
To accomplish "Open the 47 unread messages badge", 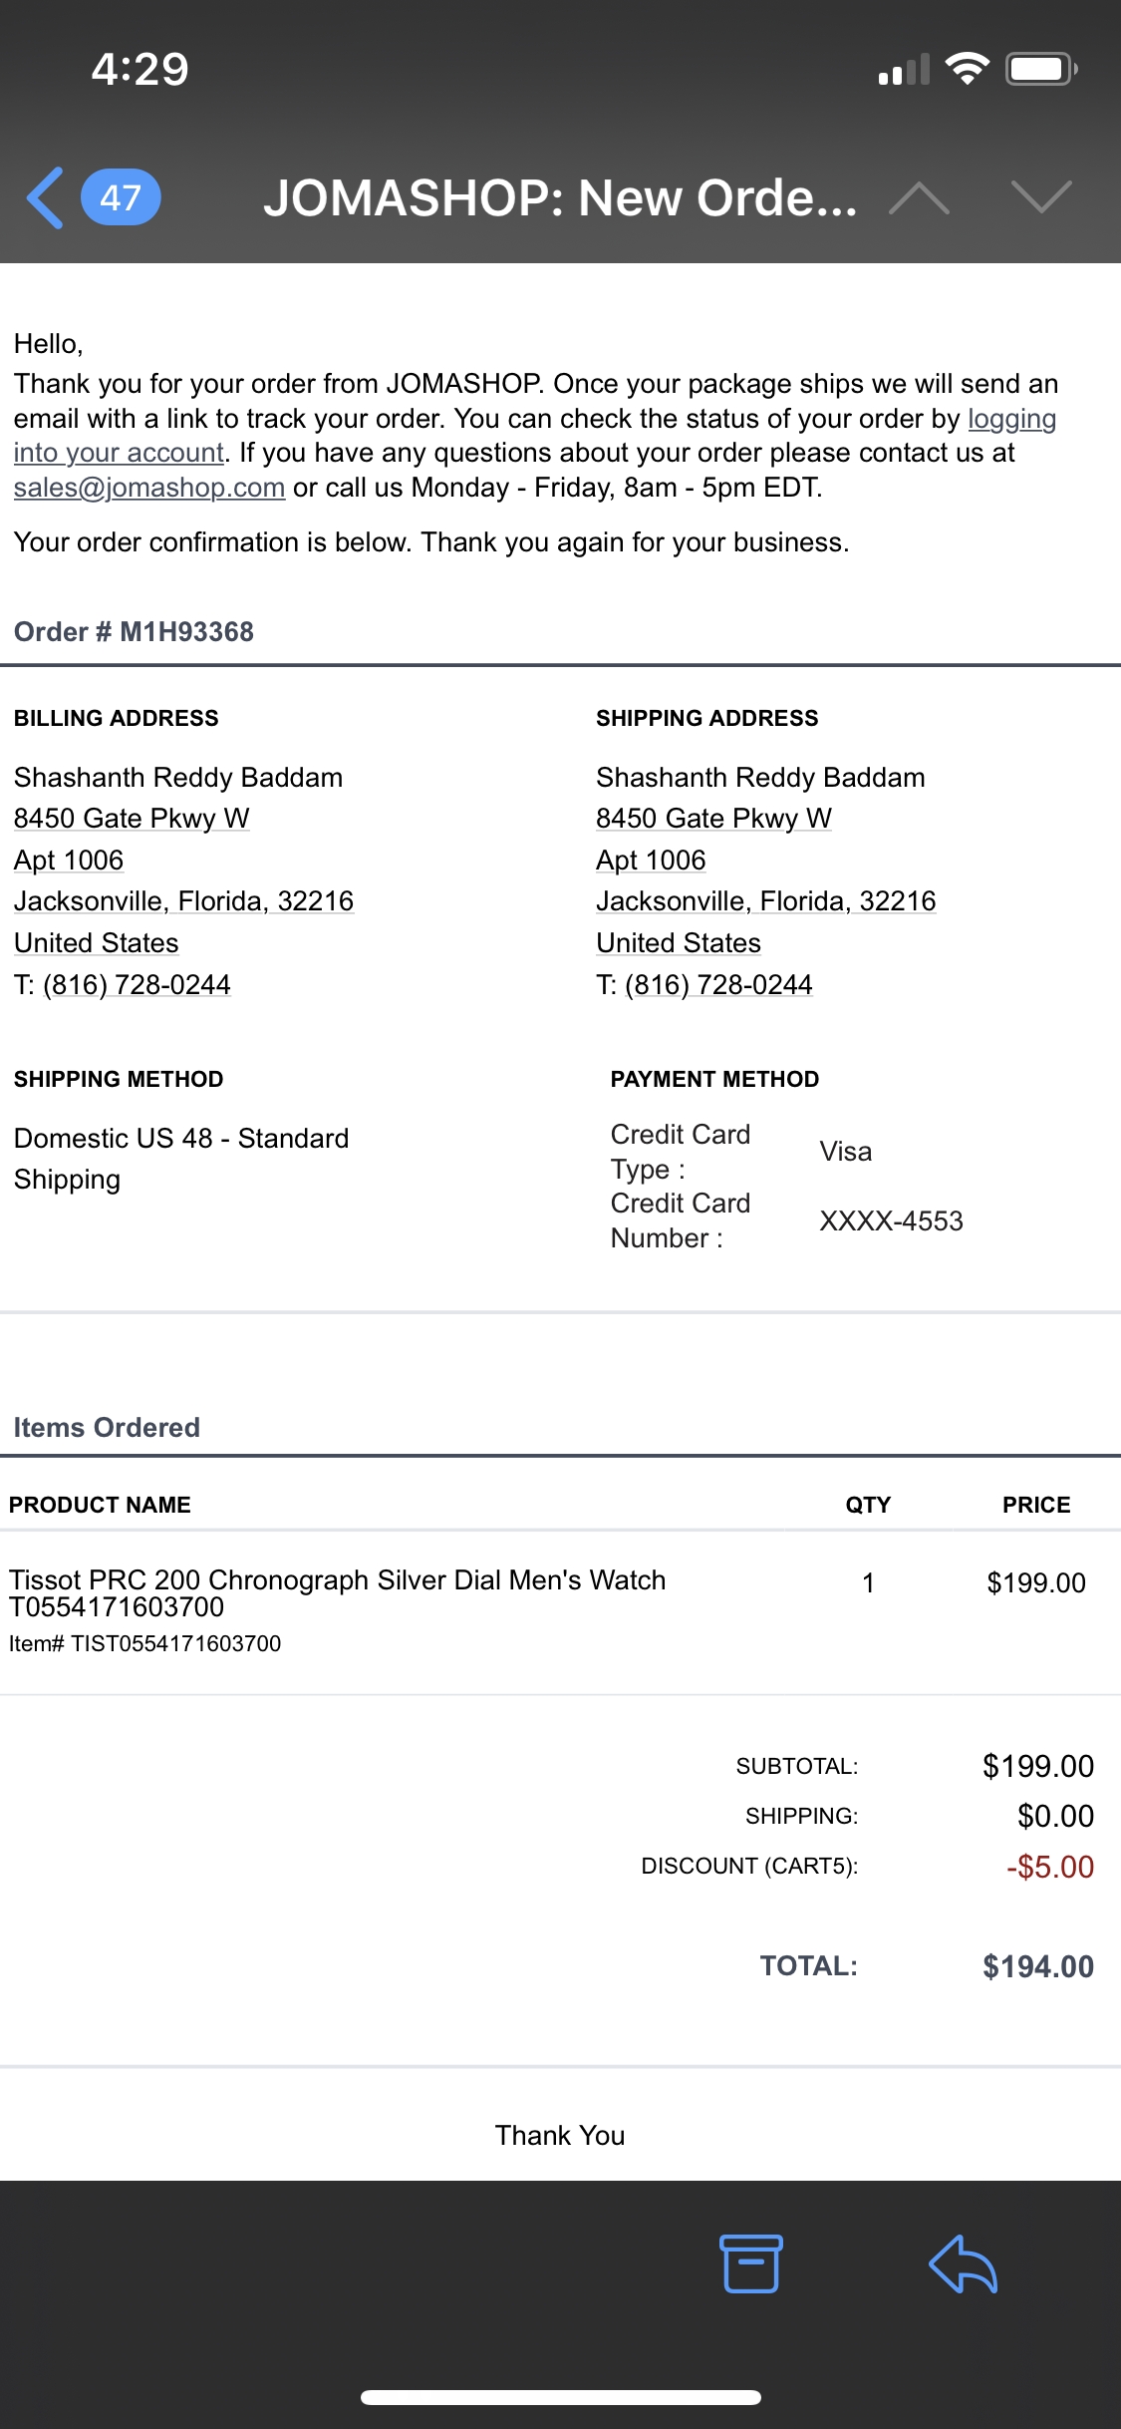I will pyautogui.click(x=121, y=197).
